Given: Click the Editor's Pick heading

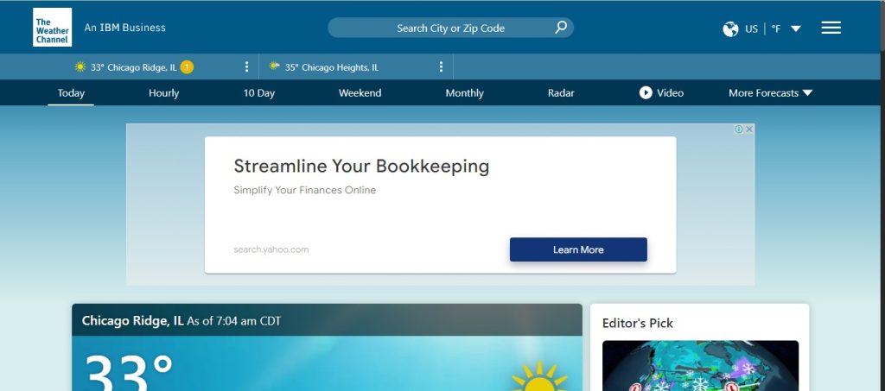Looking at the screenshot, I should tap(638, 324).
